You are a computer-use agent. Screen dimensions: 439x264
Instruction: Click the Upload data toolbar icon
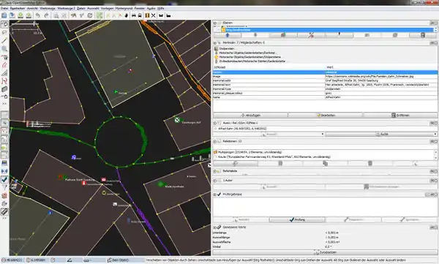[x=29, y=15]
